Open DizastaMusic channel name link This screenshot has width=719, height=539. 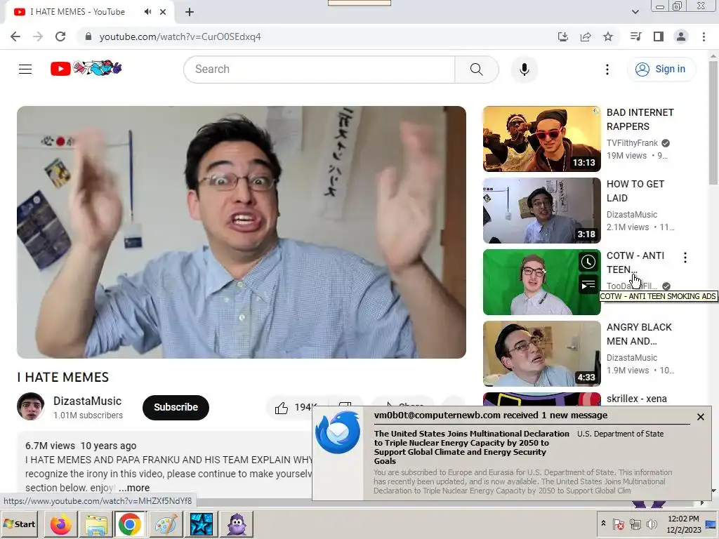tap(87, 401)
